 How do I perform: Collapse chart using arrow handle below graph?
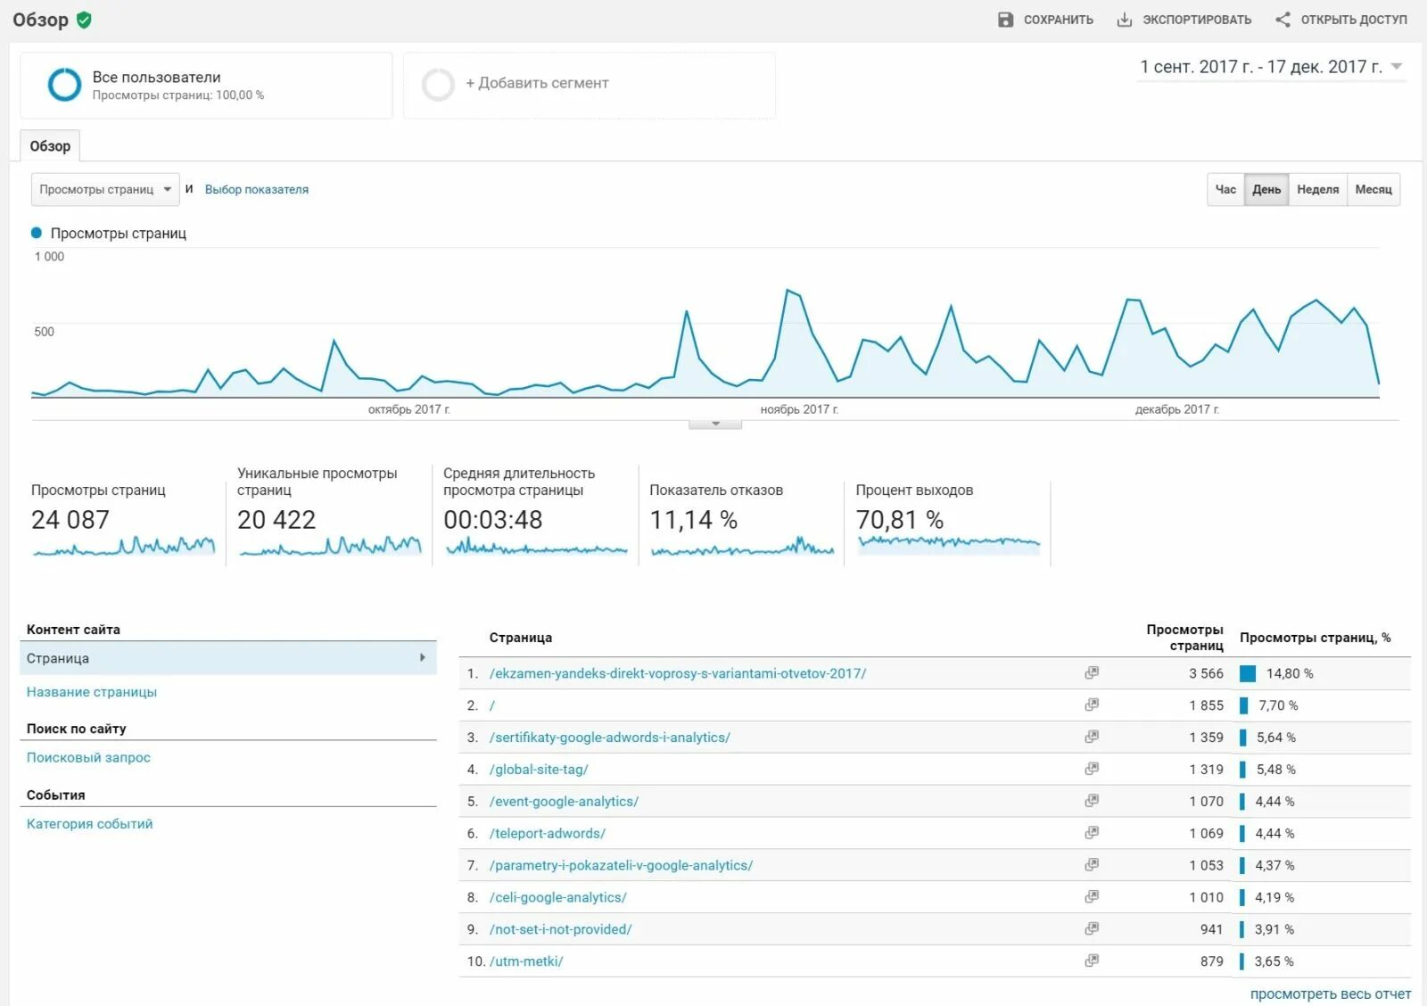pos(715,424)
